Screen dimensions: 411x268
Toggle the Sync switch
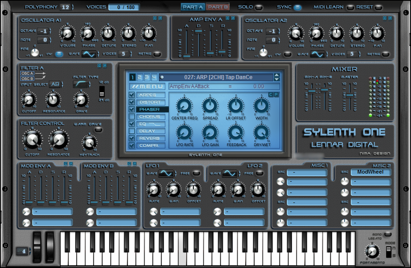click(297, 7)
